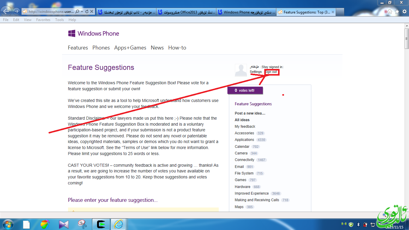Refresh the page with the reload icon
Image resolution: width=409 pixels, height=230 pixels.
87,12
